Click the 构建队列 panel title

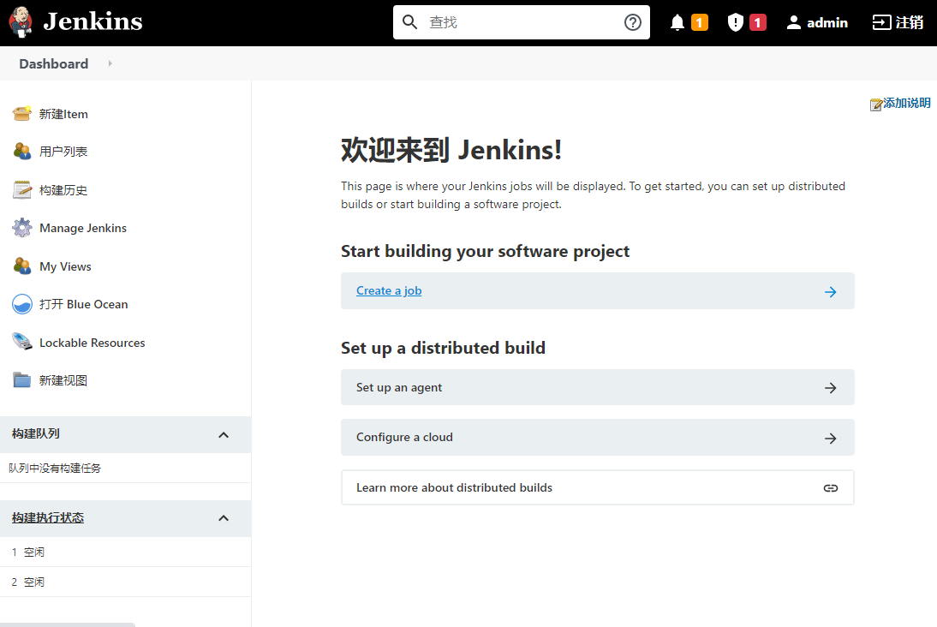pos(36,434)
